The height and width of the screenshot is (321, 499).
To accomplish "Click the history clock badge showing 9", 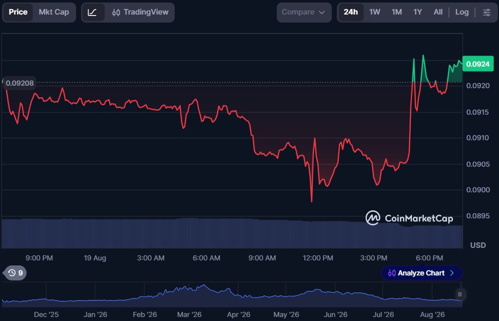I will (x=16, y=273).
